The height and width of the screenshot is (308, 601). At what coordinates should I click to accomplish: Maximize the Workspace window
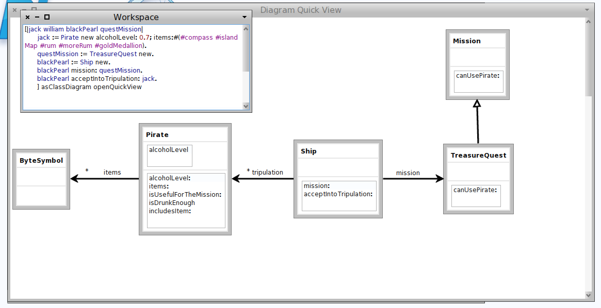click(x=47, y=17)
